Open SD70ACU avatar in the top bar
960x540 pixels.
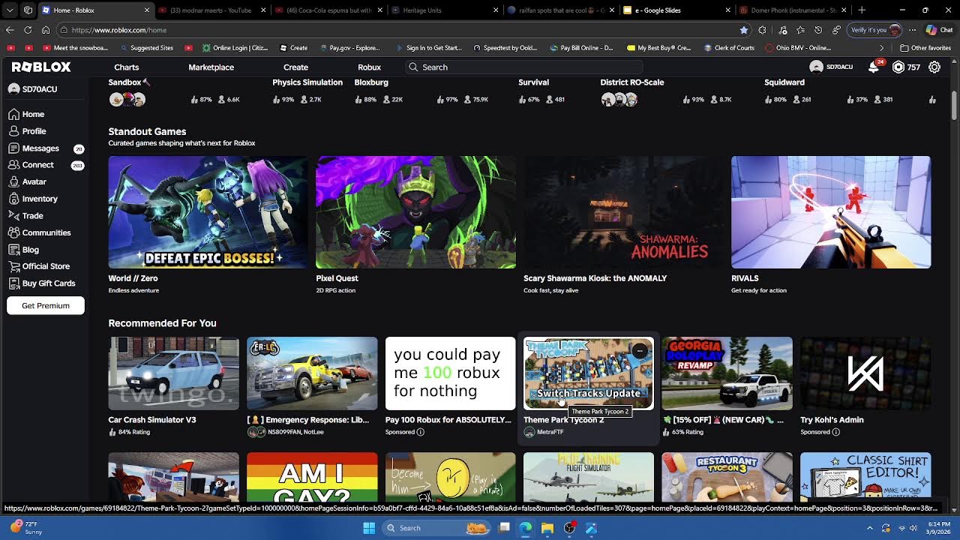[x=817, y=67]
